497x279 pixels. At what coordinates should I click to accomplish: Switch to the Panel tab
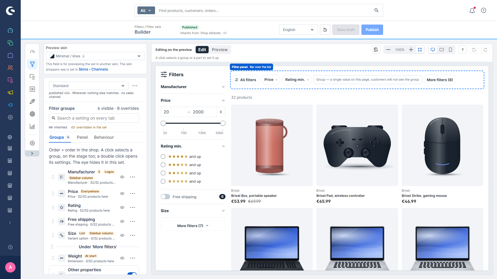click(82, 137)
